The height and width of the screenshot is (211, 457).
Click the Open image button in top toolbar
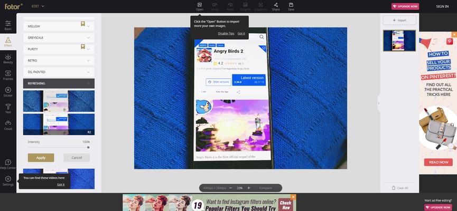point(199,7)
